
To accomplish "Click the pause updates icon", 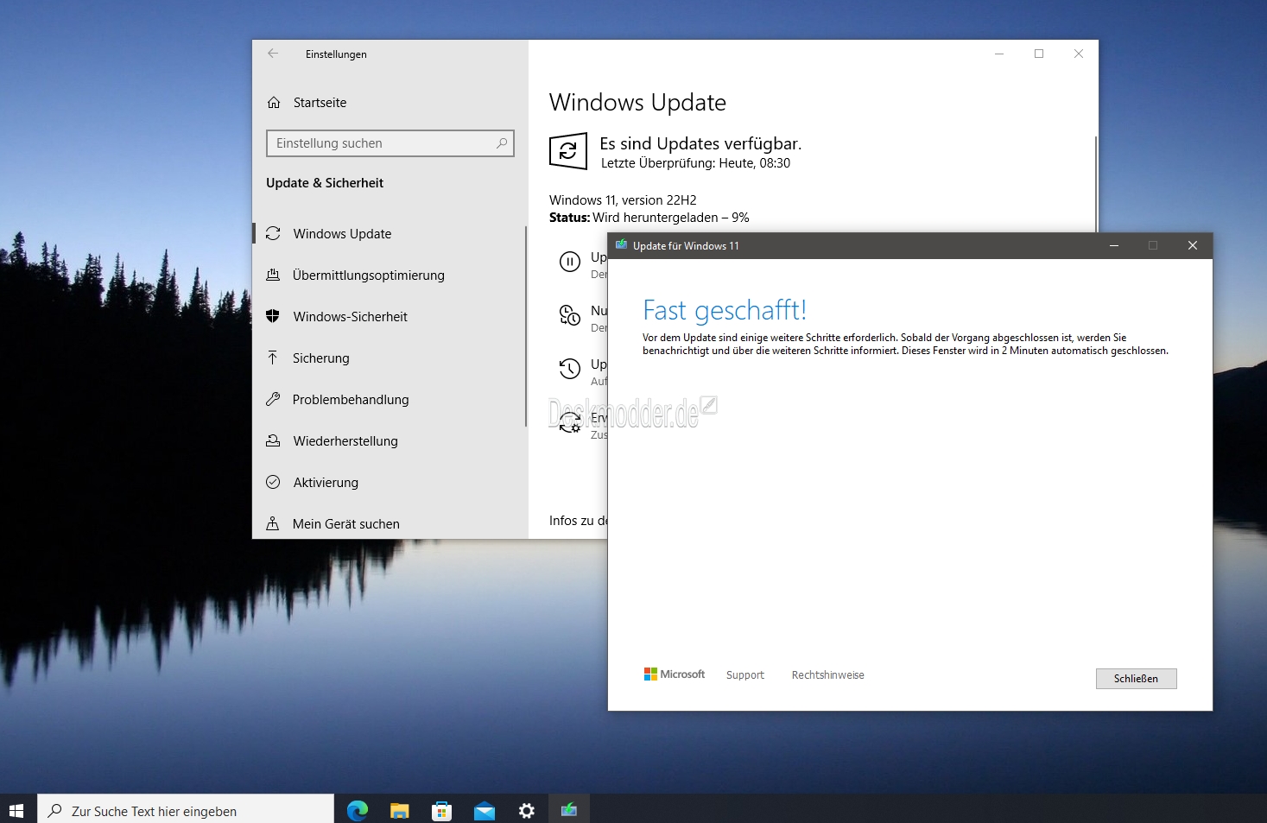I will click(570, 262).
